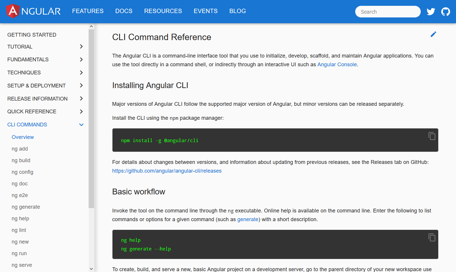The height and width of the screenshot is (272, 456).
Task: Open the ng doc command page
Action: pyautogui.click(x=20, y=184)
